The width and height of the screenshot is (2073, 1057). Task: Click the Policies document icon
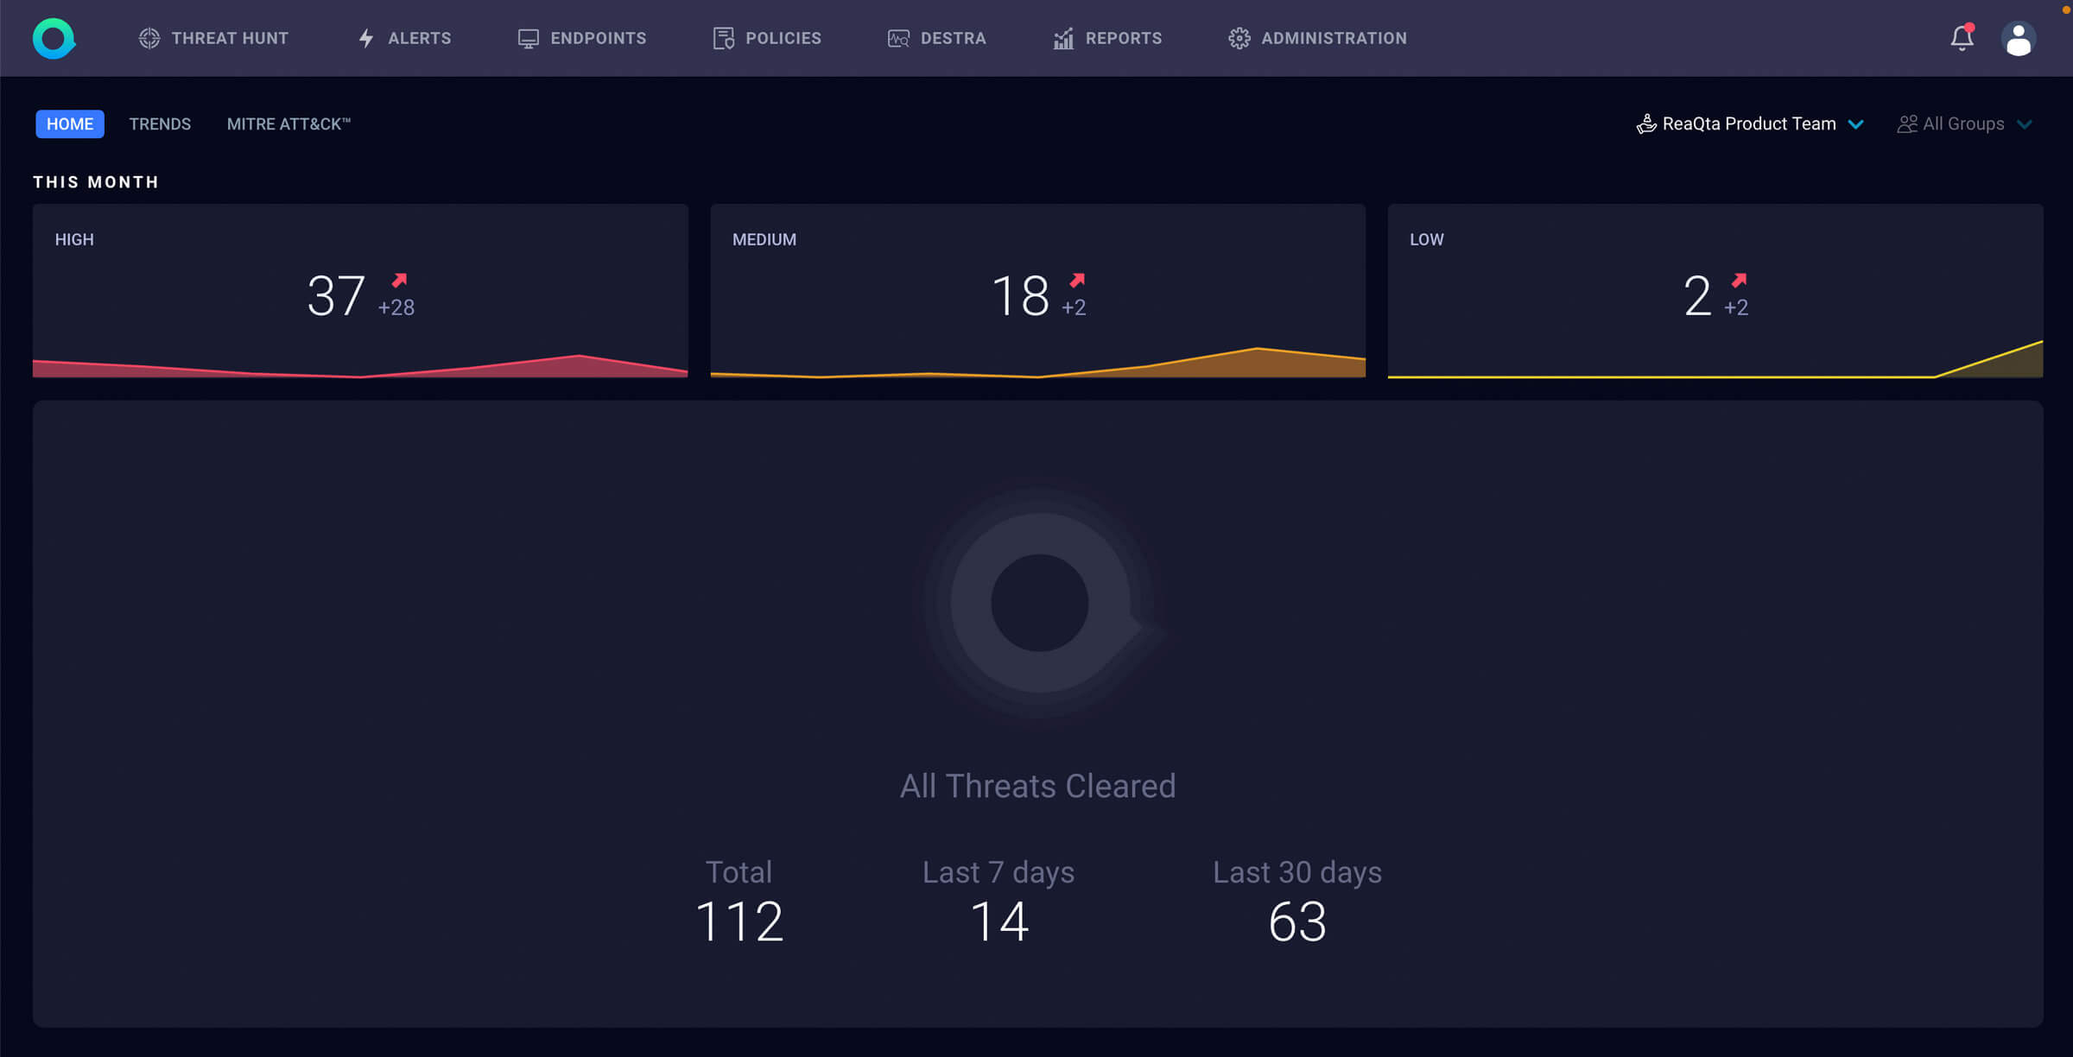click(723, 38)
